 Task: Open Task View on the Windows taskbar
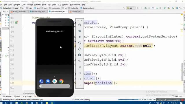click(x=11, y=103)
